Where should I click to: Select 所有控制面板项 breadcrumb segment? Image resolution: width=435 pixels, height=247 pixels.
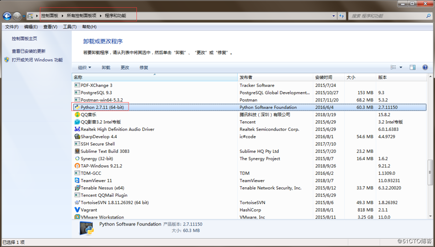point(81,16)
